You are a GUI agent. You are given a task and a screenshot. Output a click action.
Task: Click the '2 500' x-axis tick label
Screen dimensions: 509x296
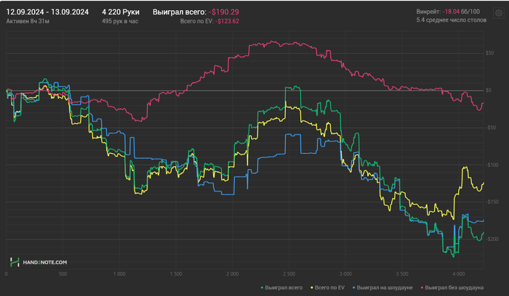tap(289, 274)
